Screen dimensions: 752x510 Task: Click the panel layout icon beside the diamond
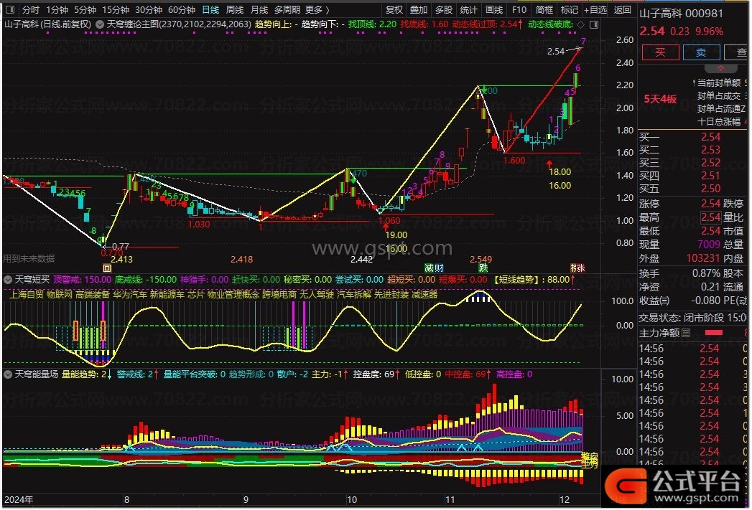tap(594, 24)
